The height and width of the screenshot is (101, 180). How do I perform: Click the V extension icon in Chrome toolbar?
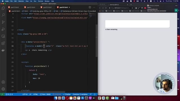click(142, 8)
